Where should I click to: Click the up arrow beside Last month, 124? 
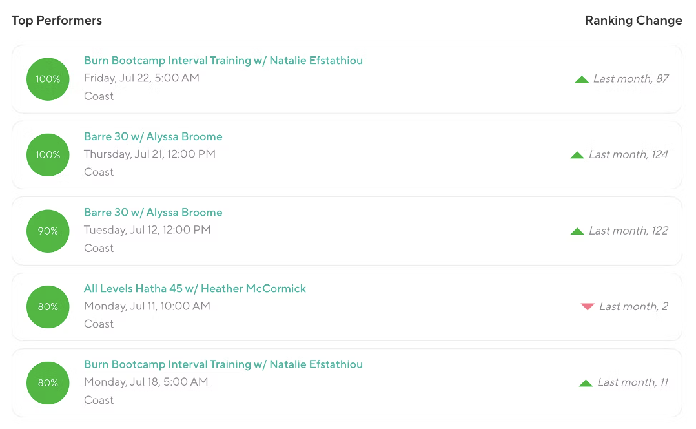pos(577,155)
